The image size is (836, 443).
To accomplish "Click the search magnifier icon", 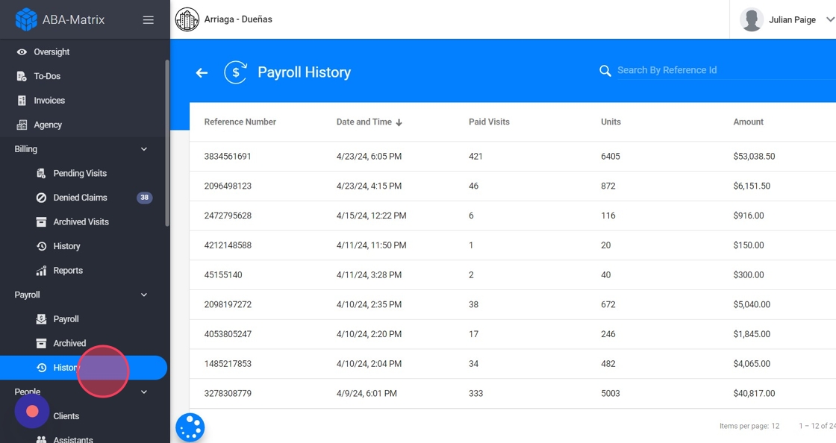I will (605, 71).
